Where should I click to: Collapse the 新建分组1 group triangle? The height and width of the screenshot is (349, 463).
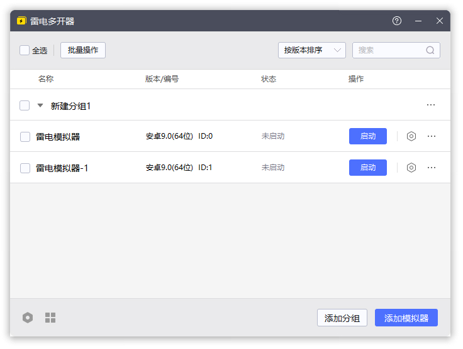pyautogui.click(x=40, y=105)
